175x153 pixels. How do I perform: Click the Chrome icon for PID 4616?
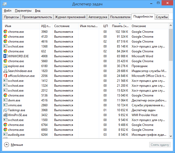click(x=5, y=41)
